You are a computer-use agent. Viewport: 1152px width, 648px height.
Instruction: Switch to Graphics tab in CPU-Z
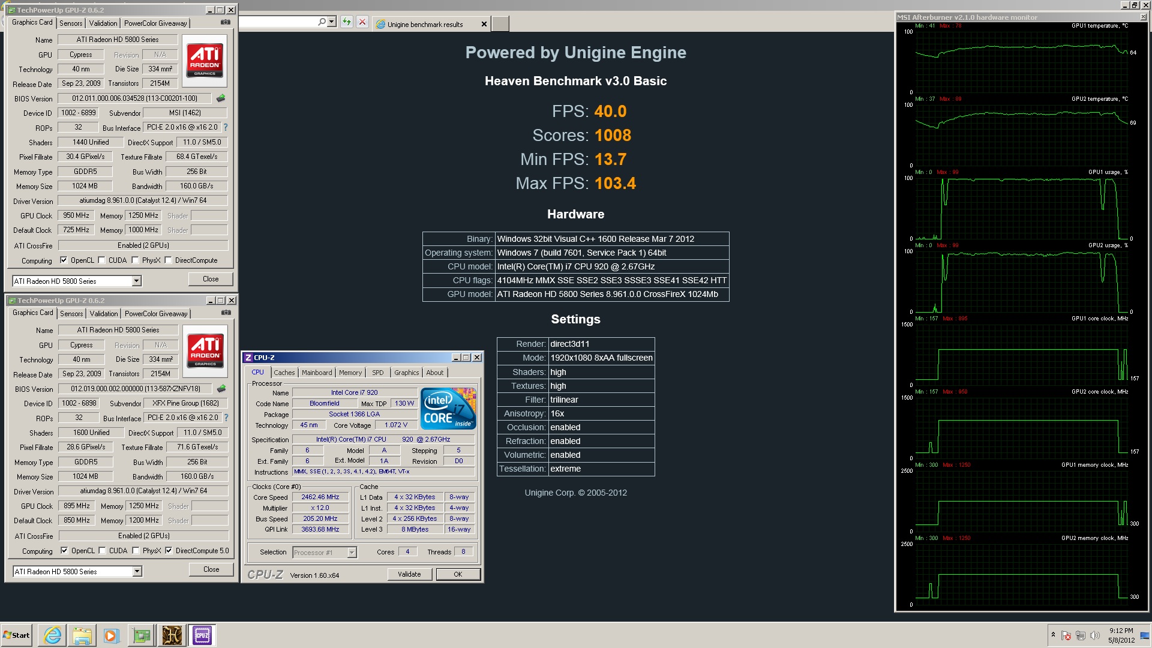coord(407,373)
